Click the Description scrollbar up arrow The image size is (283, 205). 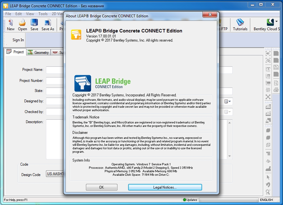tap(229, 123)
